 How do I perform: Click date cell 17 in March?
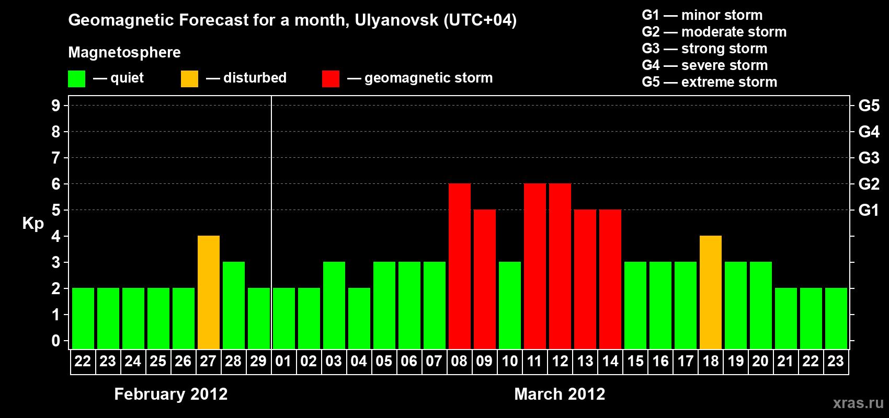click(686, 362)
